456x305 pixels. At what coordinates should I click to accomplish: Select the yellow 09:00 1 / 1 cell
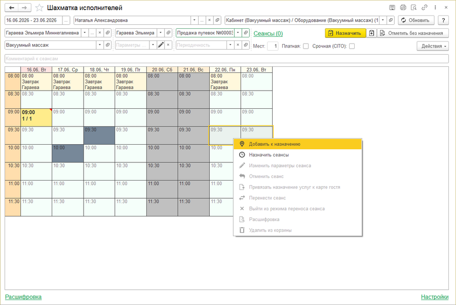[x=36, y=117]
